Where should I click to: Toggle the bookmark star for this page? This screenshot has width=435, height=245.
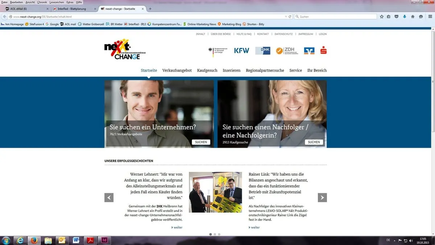[x=381, y=16]
